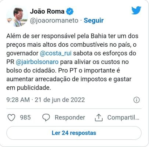The width and height of the screenshot is (149, 147).
Task: Click the Compartilhar label
Action: click(123, 118)
